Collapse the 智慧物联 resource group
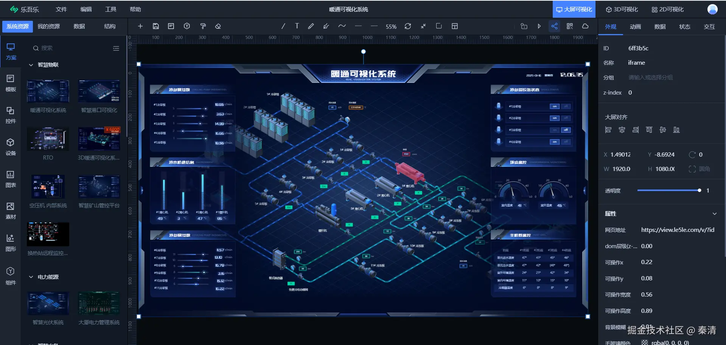This screenshot has height=345, width=726. tap(31, 65)
